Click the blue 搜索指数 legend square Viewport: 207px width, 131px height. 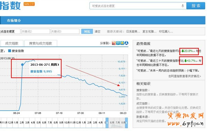(10, 51)
